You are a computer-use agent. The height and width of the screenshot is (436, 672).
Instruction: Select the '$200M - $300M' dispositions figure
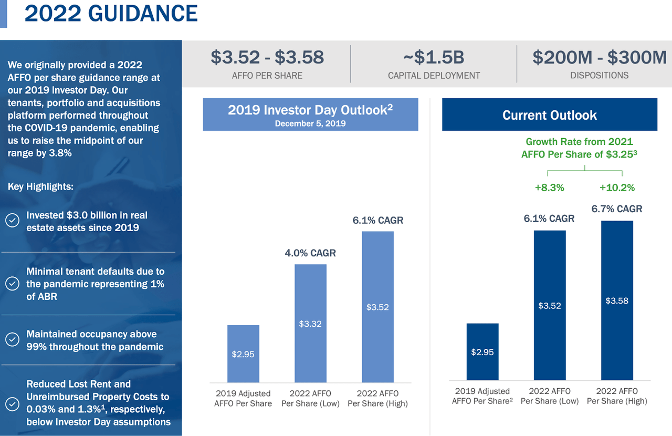click(x=600, y=57)
